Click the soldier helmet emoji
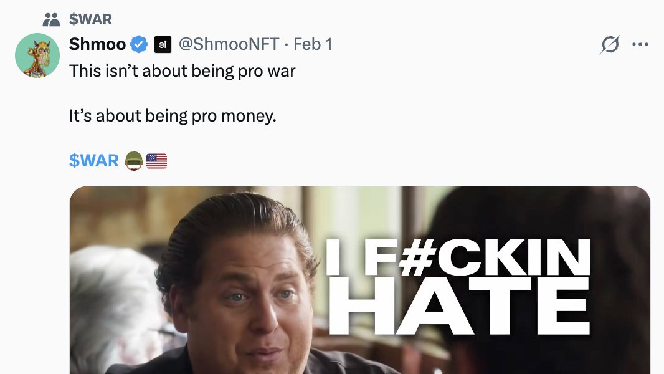This screenshot has height=374, width=664. click(x=134, y=161)
